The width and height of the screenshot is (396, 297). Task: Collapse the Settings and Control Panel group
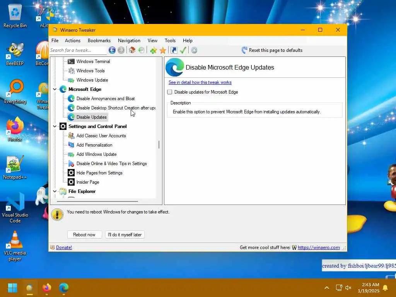(x=55, y=126)
